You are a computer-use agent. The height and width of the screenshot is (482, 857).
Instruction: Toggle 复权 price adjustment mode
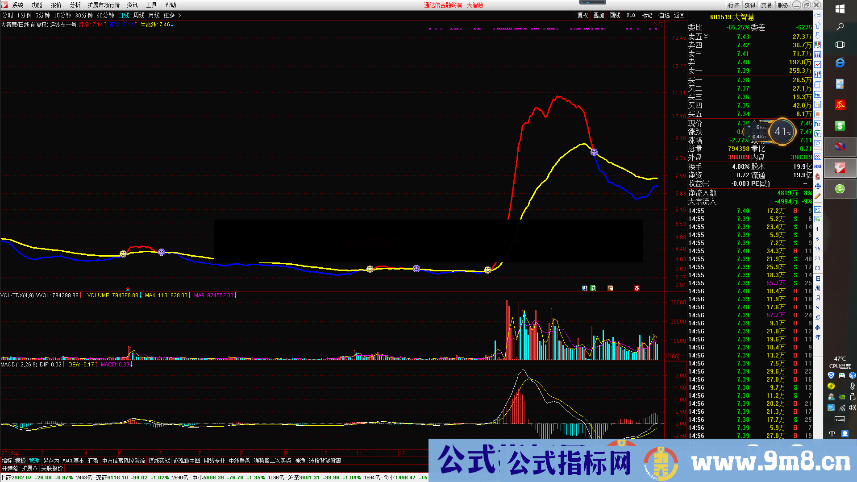point(583,15)
